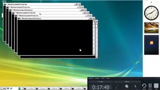Maximize the frontmost cmd.exe window

(x=91, y=18)
